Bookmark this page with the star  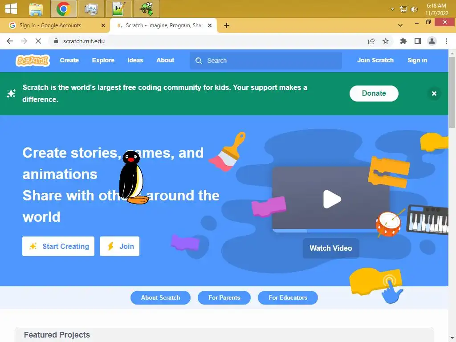(x=386, y=41)
